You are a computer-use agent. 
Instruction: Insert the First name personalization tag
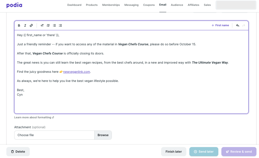(x=220, y=25)
